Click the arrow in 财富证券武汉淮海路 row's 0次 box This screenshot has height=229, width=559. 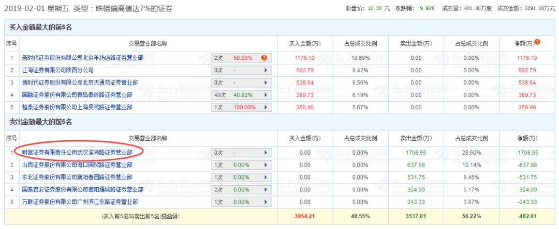tap(267, 153)
